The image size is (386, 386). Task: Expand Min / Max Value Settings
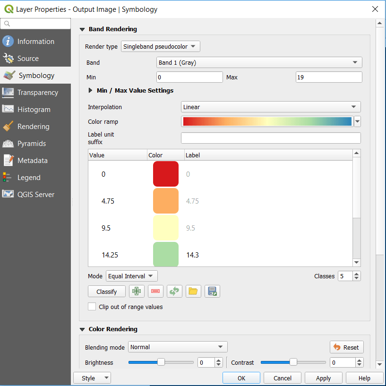click(91, 91)
